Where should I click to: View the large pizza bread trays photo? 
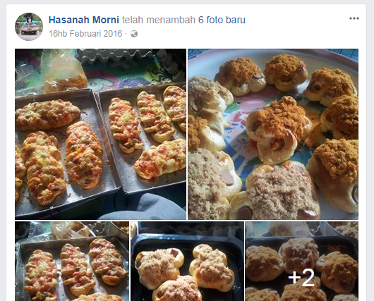pyautogui.click(x=100, y=134)
